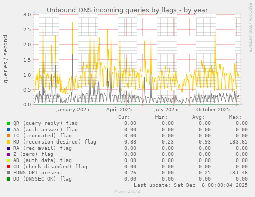Select the 'AA (auth answer) flag' legend label

(46, 130)
